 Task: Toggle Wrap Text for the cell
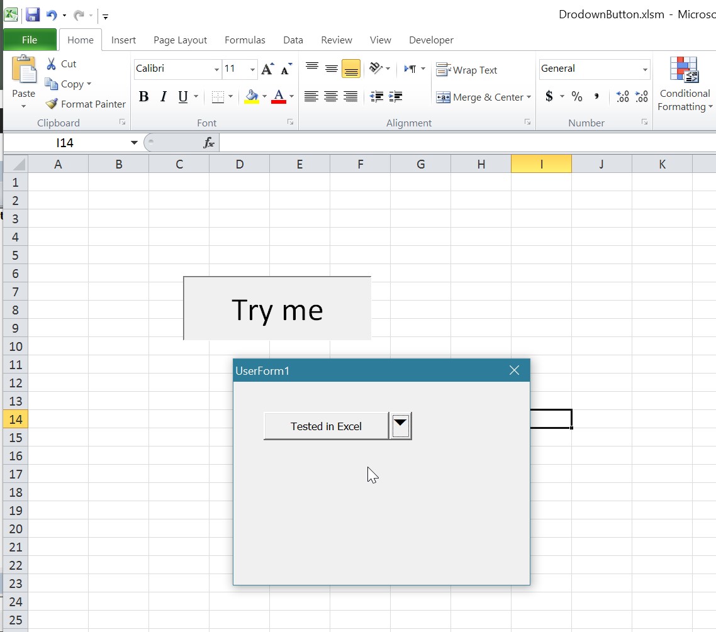coord(467,70)
